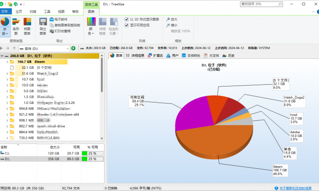
Task: Zoom out of the chart (缩小)
Action: coord(171,25)
